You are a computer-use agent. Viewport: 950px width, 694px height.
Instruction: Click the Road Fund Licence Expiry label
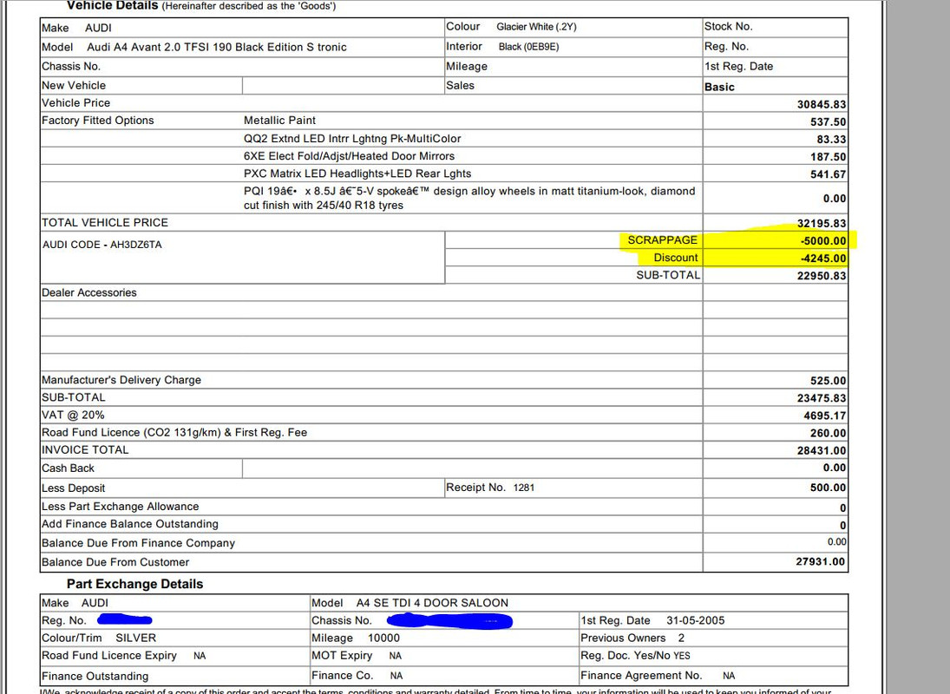click(109, 655)
